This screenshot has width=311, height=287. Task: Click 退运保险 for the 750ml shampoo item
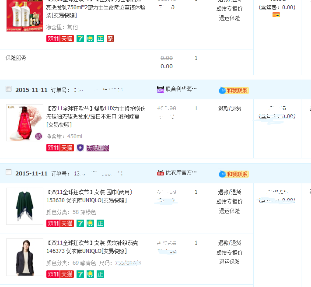coord(230,18)
